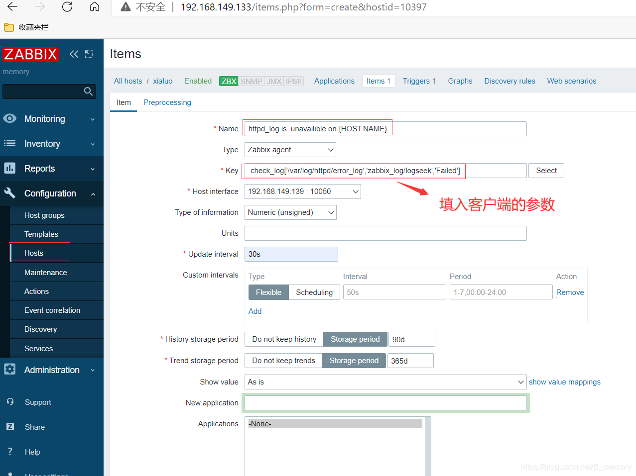Image resolution: width=636 pixels, height=476 pixels.
Task: Click the ZABBIX logo
Action: (x=31, y=54)
